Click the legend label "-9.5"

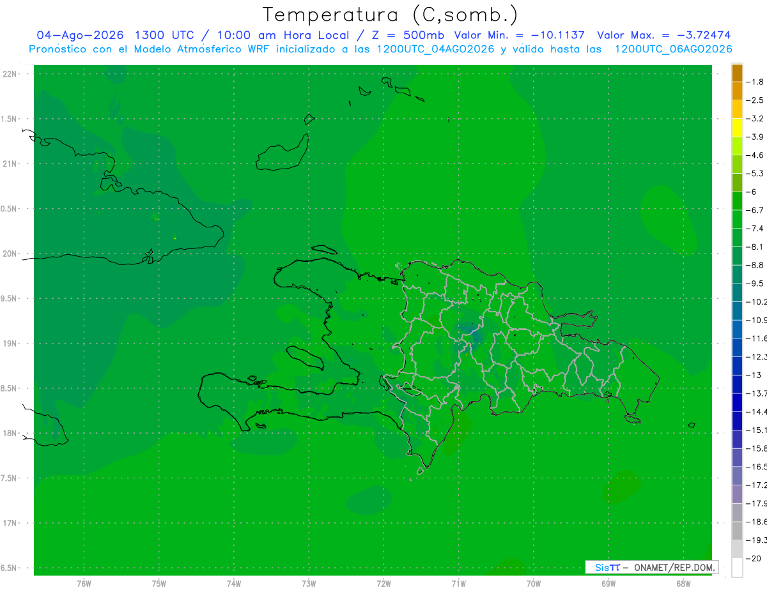click(x=755, y=284)
